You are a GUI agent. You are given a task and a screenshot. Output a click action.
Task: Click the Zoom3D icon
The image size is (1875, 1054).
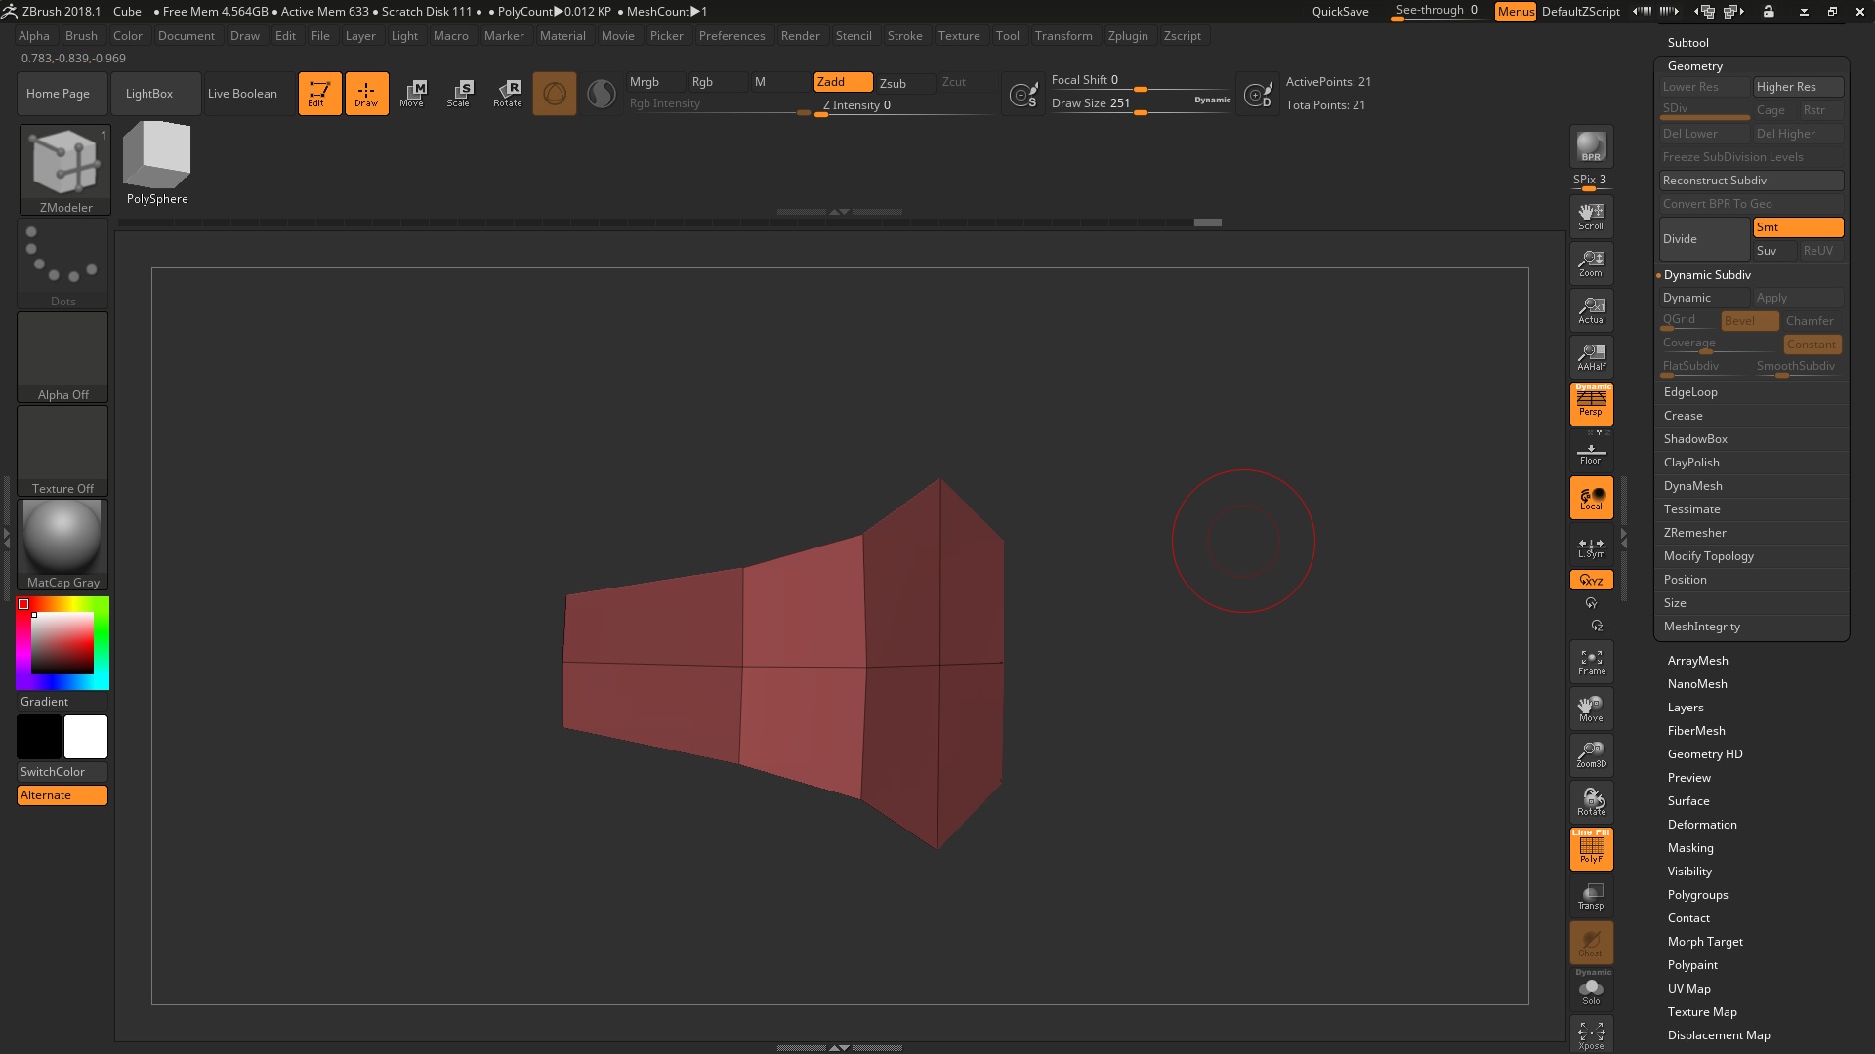pos(1591,754)
